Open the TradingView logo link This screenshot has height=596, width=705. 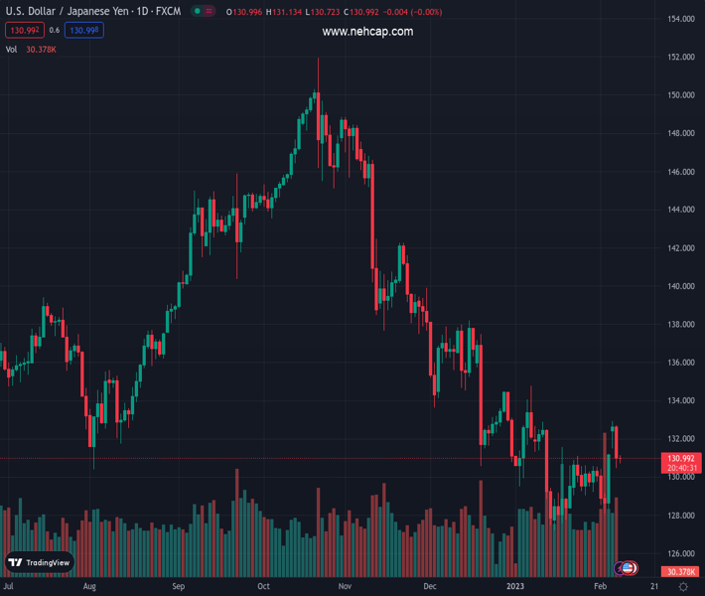(x=40, y=562)
